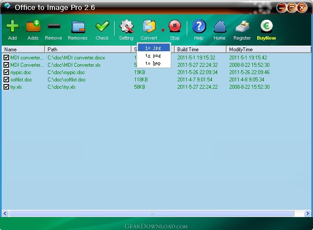
Task: Click the app logo in title bar
Action: (7, 6)
